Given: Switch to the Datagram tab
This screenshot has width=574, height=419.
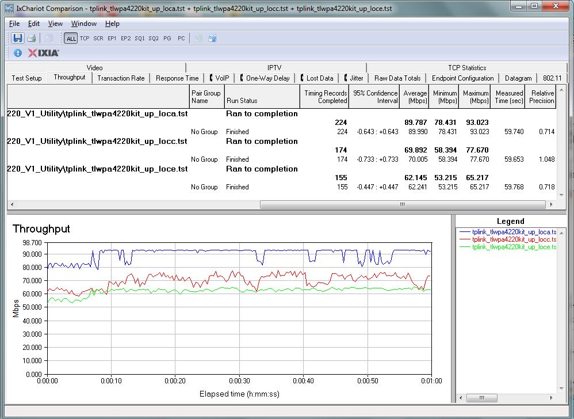Looking at the screenshot, I should coord(518,78).
